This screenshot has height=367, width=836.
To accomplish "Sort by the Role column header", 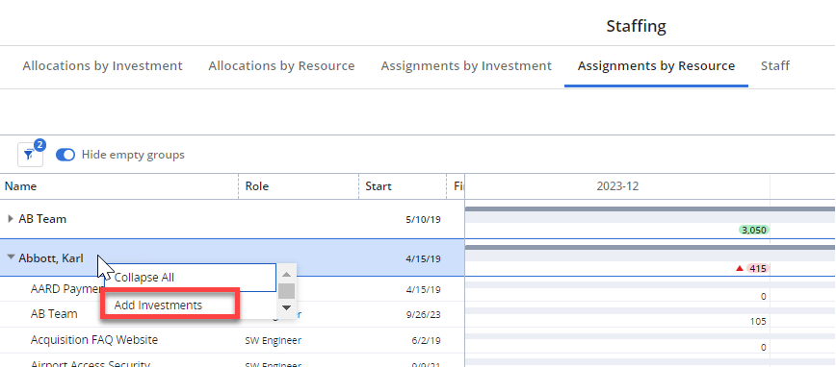I will coord(257,186).
